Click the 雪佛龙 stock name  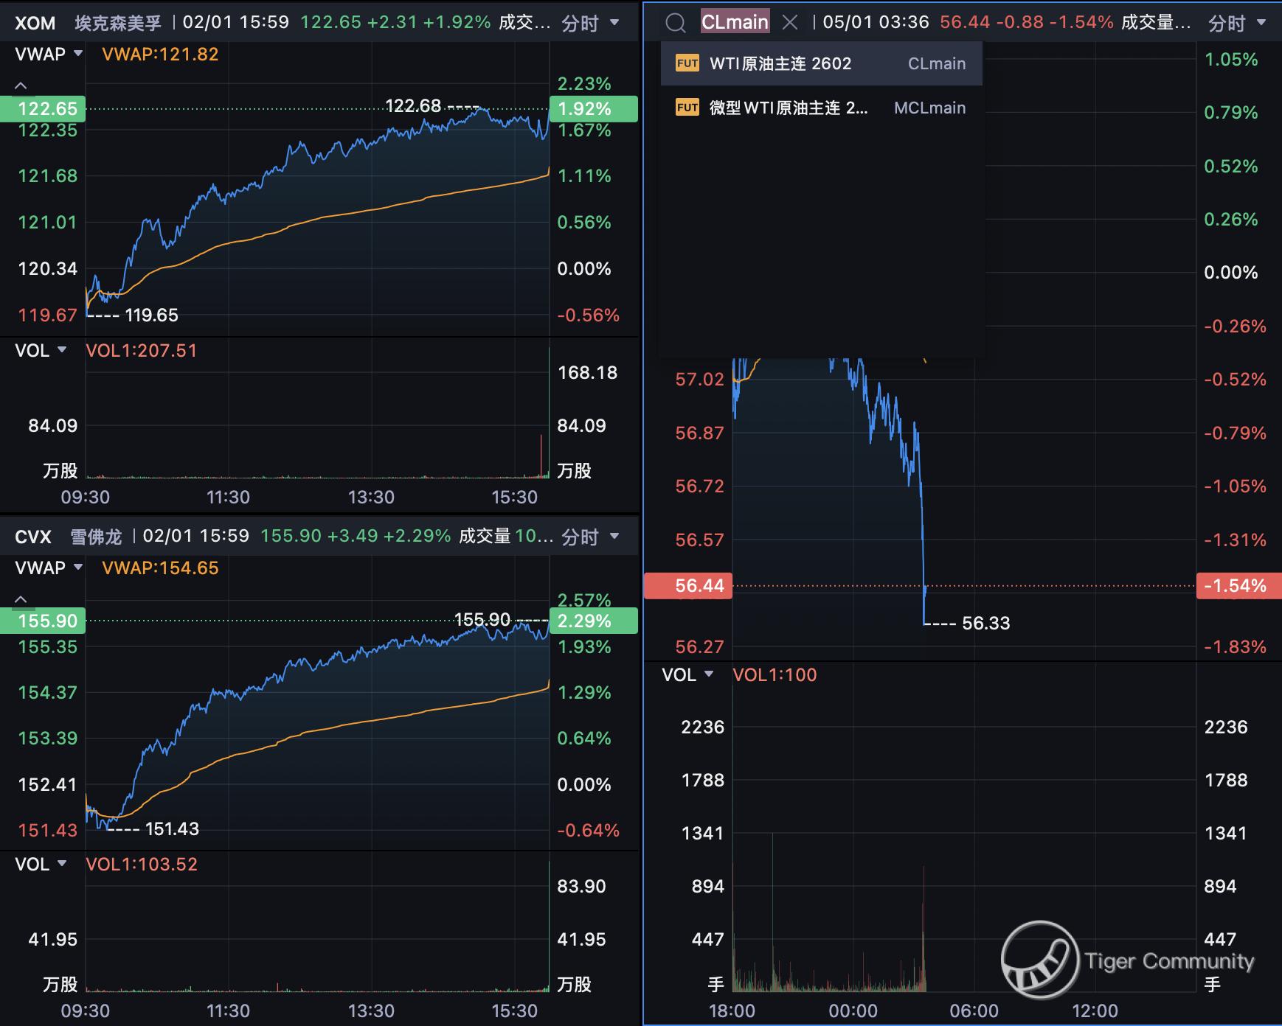96,537
